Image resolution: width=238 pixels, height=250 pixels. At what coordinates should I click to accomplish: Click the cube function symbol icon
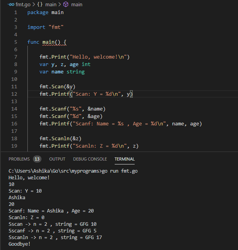(x=66, y=4)
